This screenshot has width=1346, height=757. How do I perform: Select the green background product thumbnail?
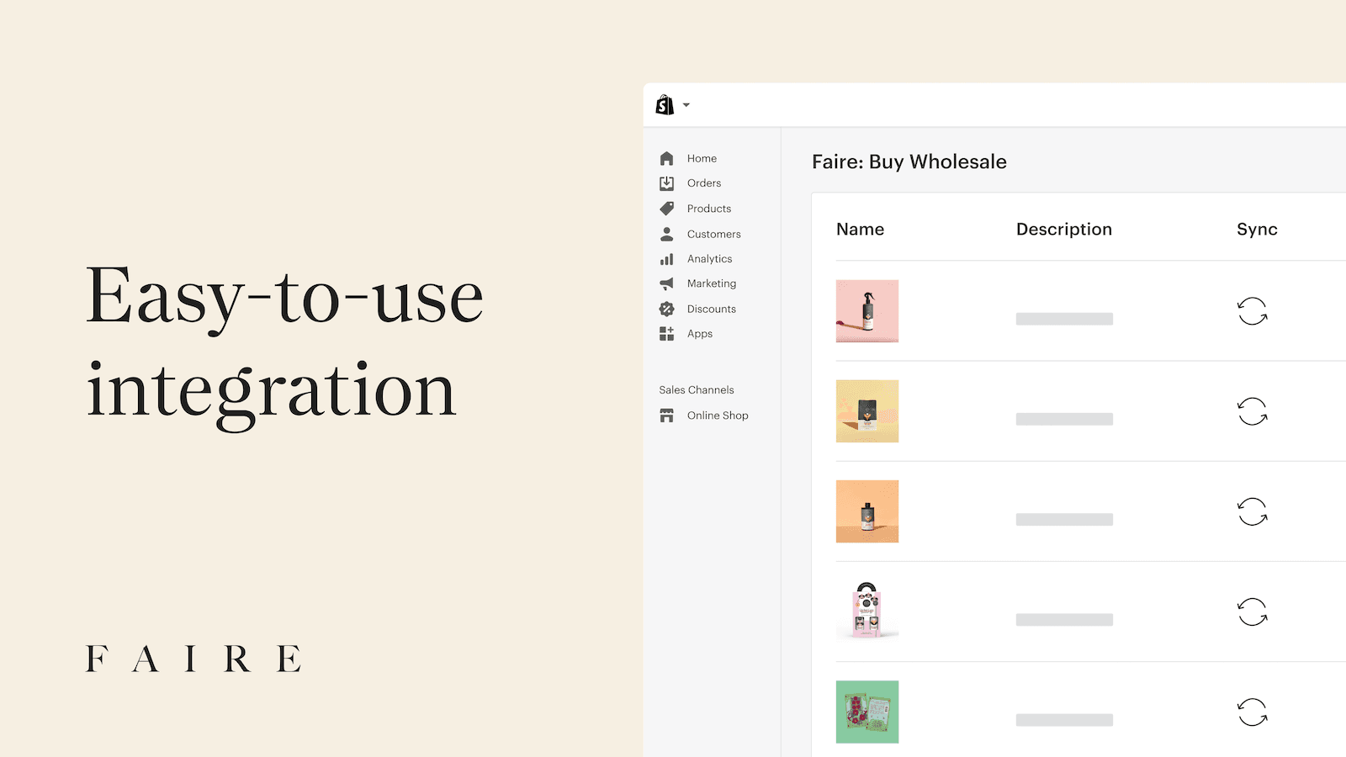(866, 712)
